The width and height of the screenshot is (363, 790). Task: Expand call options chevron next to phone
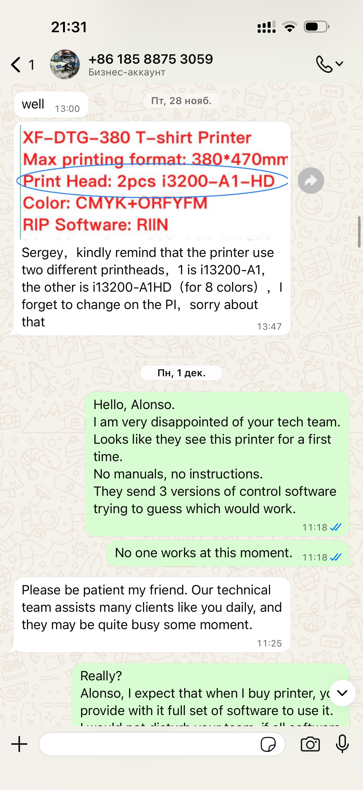pos(339,64)
